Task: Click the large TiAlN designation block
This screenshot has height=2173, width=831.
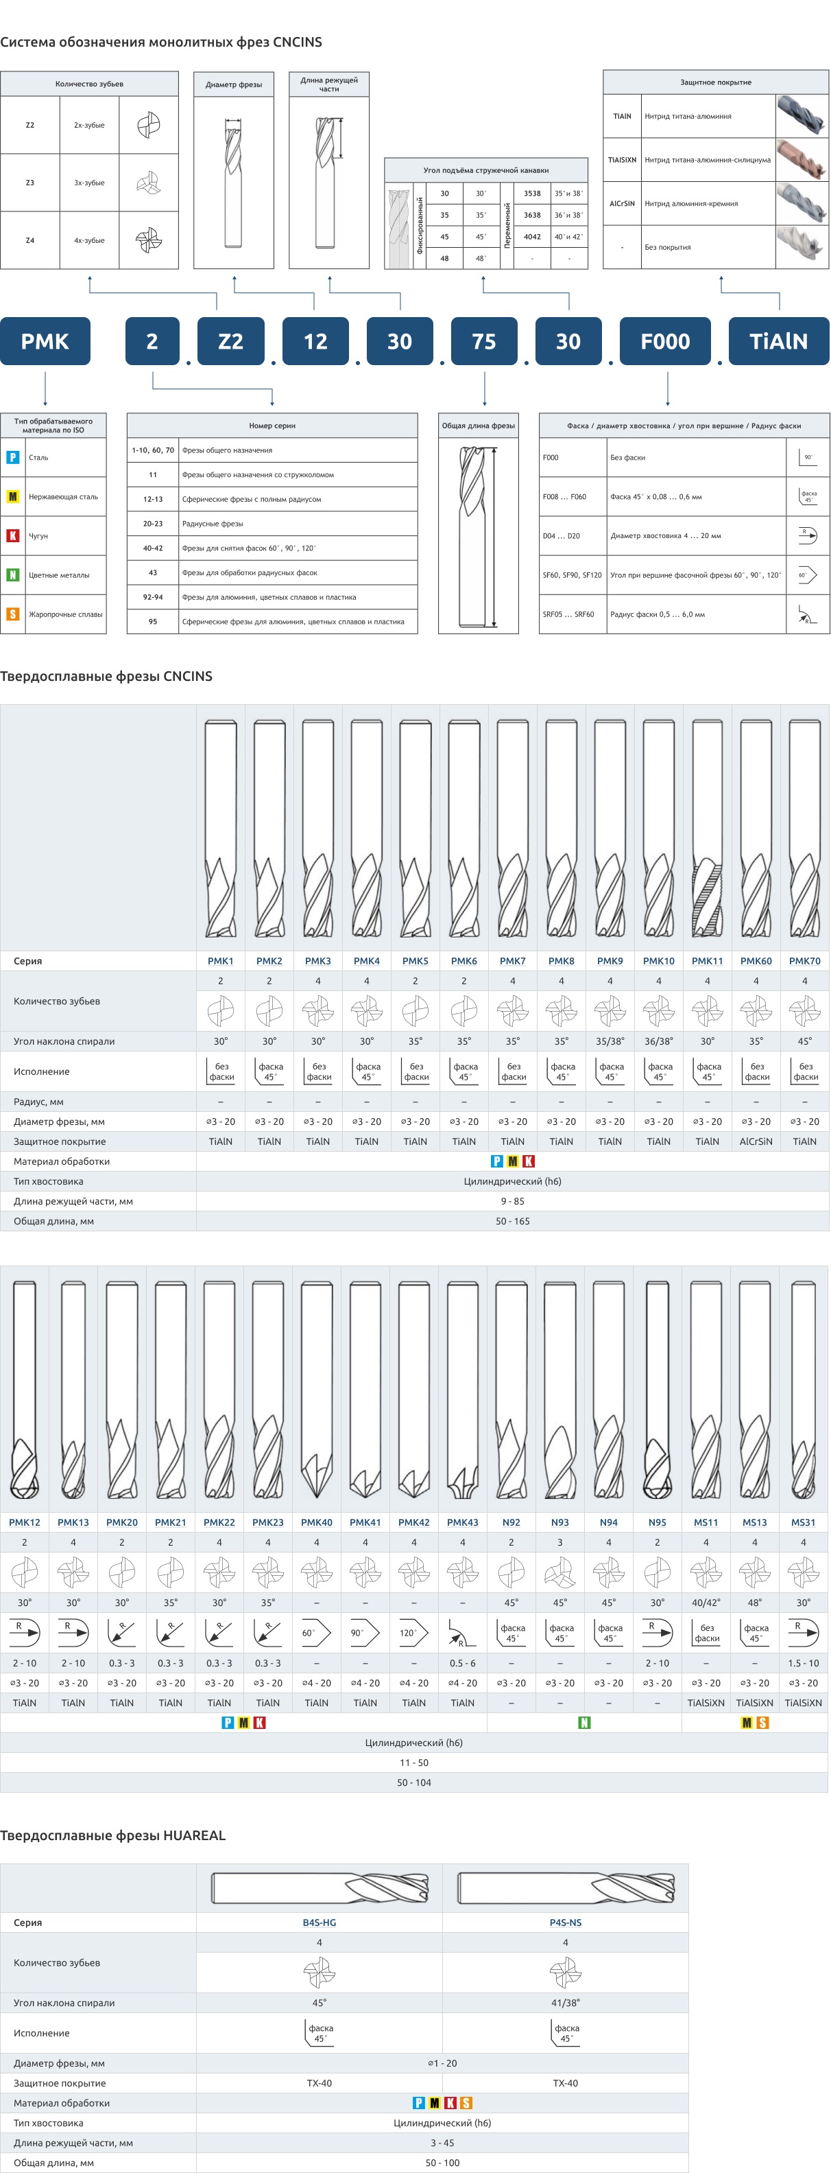Action: click(779, 341)
